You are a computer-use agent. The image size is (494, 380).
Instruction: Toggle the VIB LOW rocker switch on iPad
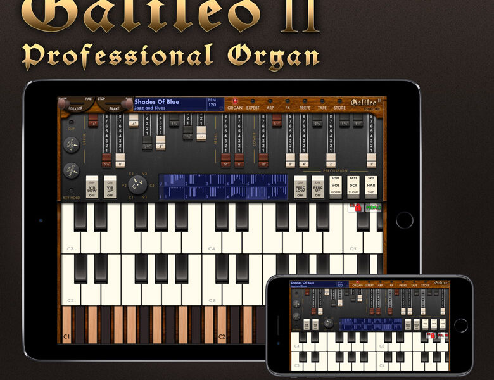point(92,187)
